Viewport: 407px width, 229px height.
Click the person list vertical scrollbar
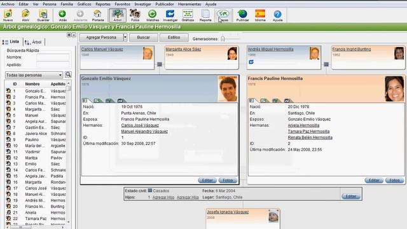(x=69, y=153)
